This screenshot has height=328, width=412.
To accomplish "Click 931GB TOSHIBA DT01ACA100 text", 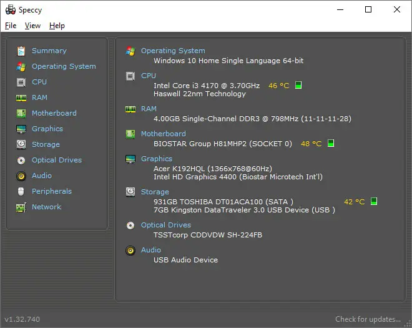I will [223, 202].
